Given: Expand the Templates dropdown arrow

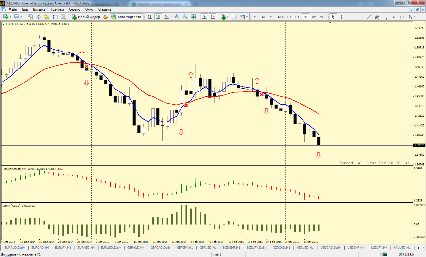Looking at the screenshot, I should click(x=247, y=17).
